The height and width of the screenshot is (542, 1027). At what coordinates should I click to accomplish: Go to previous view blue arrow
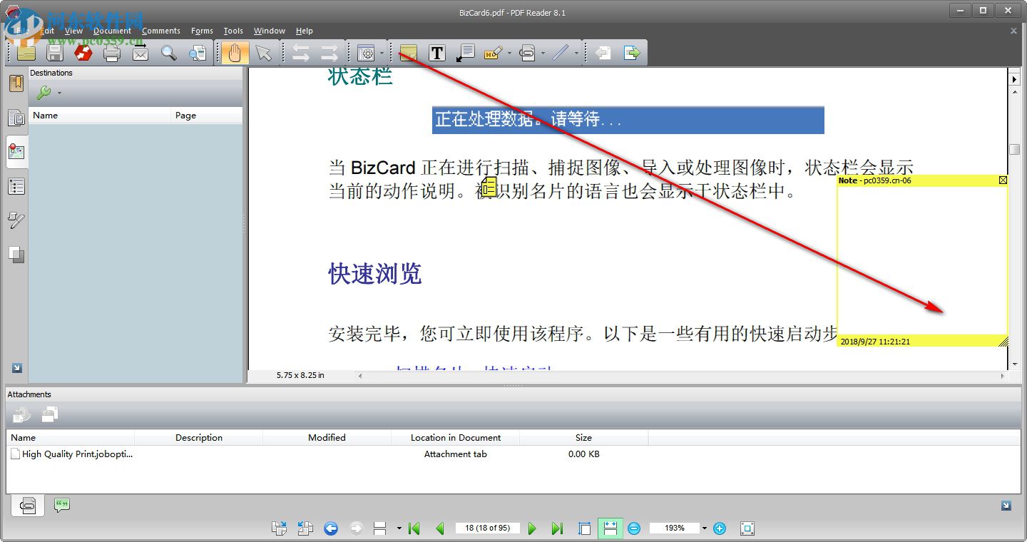330,528
